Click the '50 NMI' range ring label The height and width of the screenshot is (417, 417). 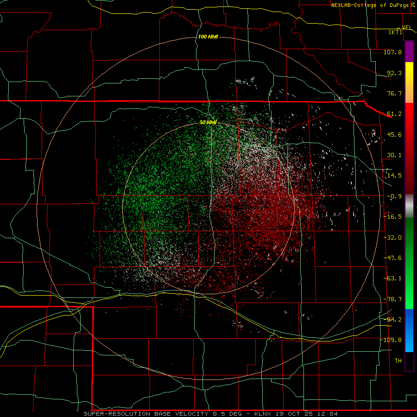click(x=208, y=123)
